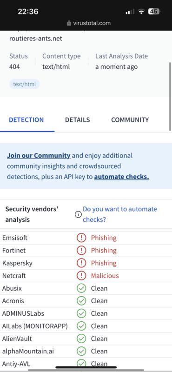
Task: Tap the Emsisoft phishing alert icon
Action: [x=81, y=238]
